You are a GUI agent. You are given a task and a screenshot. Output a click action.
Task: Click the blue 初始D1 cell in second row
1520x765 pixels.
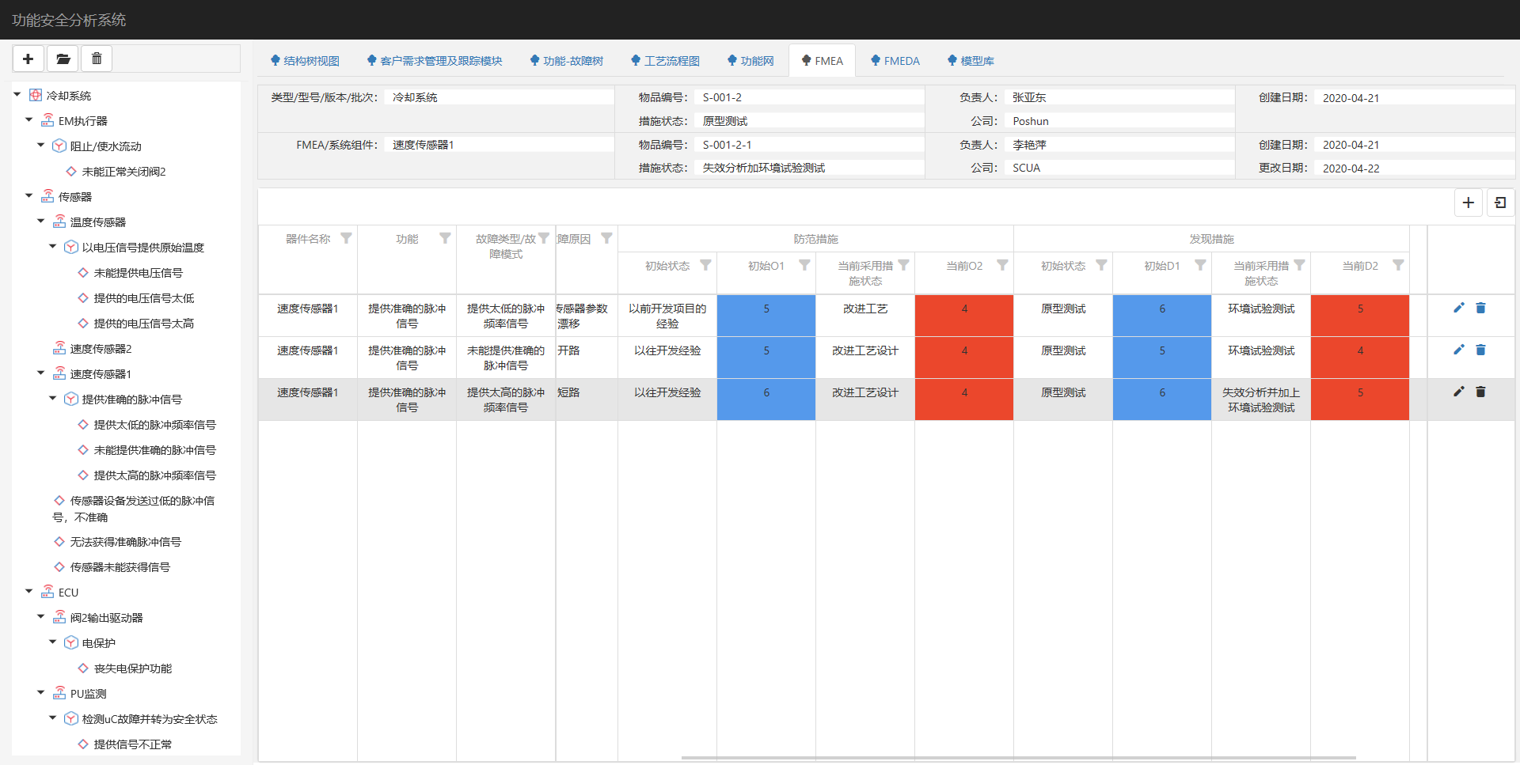point(1161,358)
